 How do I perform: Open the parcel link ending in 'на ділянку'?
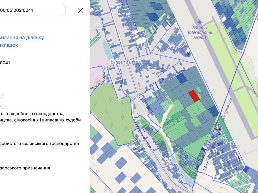(x=22, y=38)
